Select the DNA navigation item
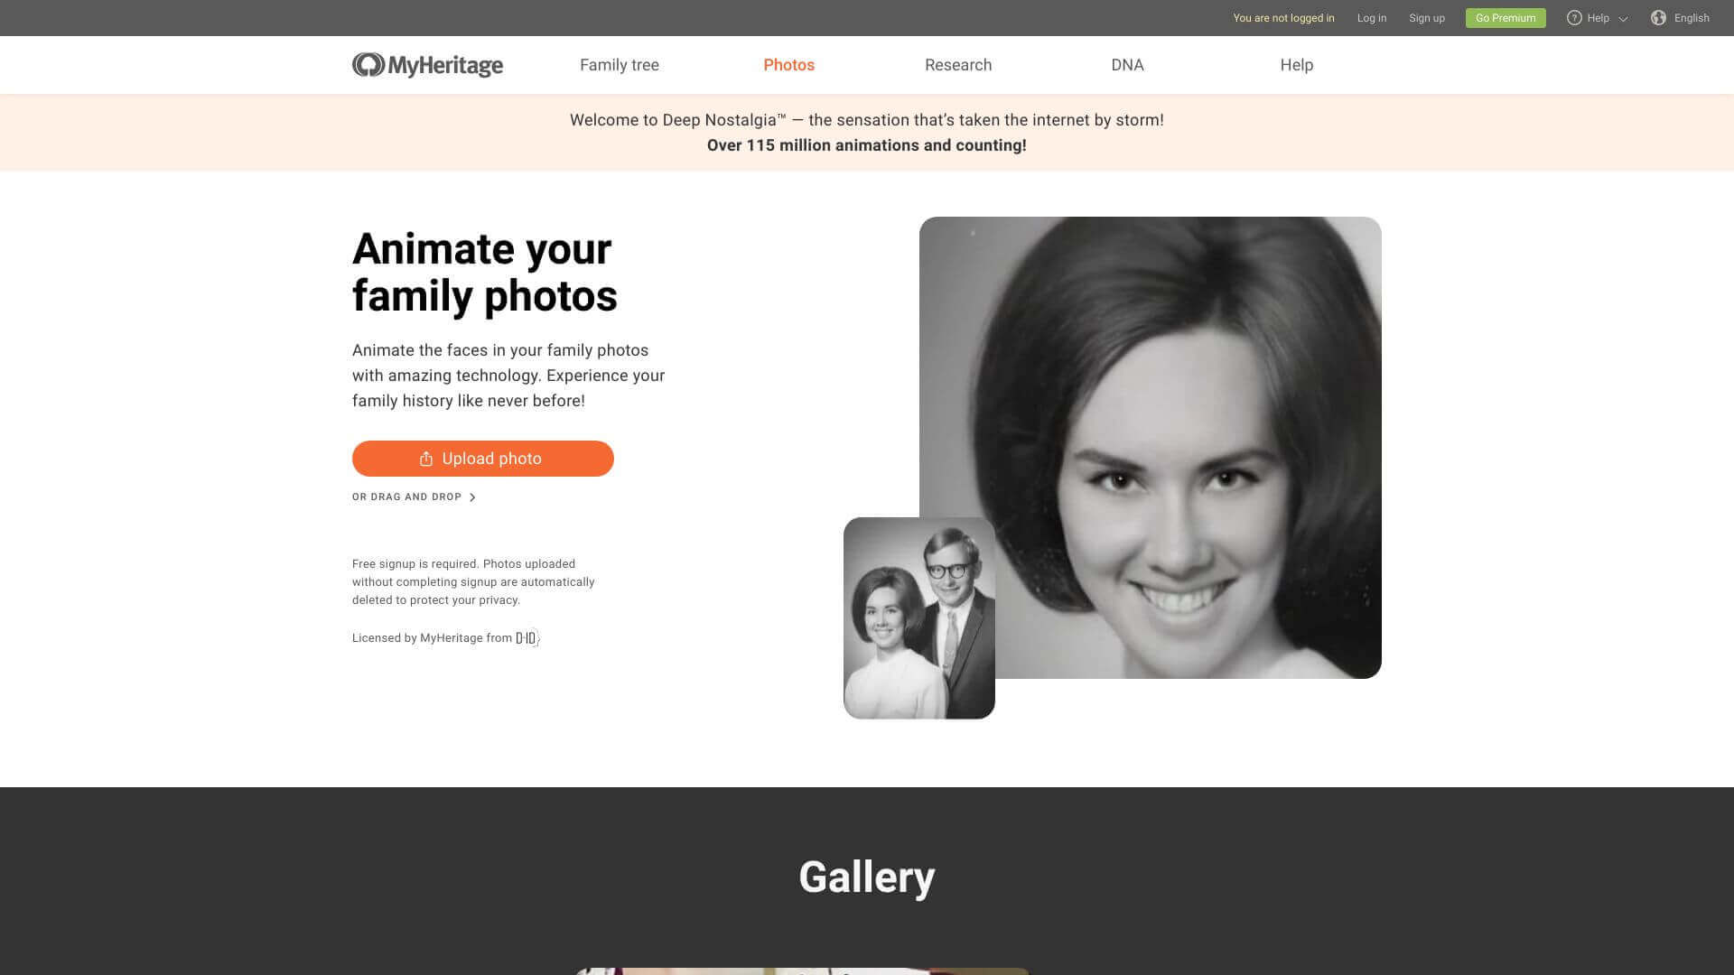The width and height of the screenshot is (1734, 975). tap(1128, 65)
